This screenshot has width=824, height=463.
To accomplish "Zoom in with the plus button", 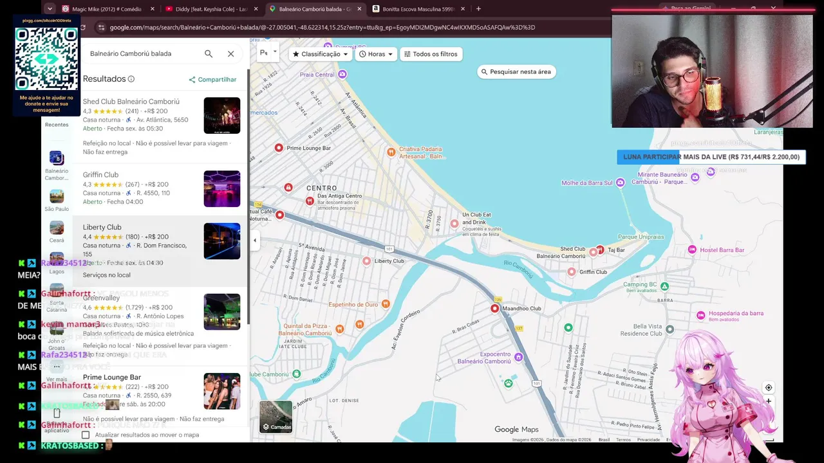I will pos(769,401).
